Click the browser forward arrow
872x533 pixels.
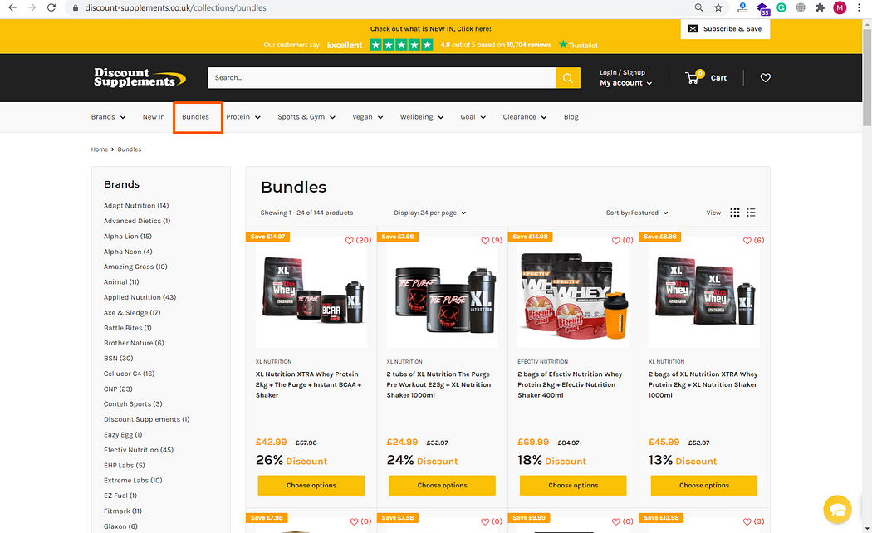pos(32,7)
